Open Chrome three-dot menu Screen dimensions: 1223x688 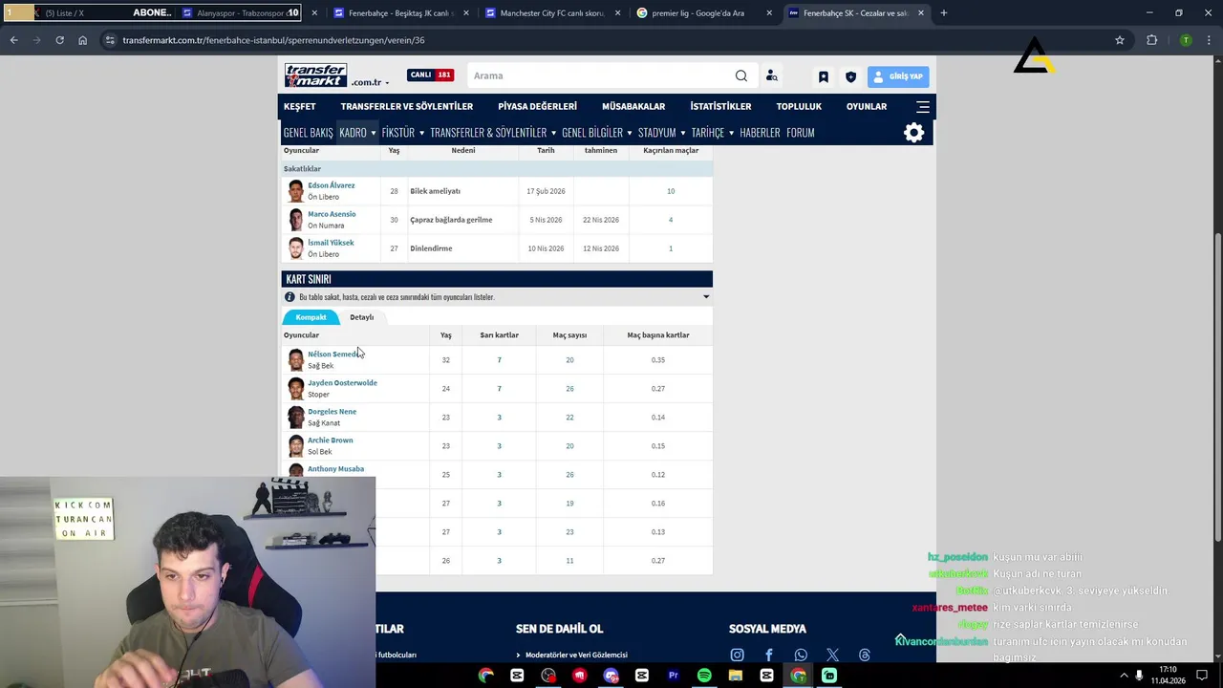click(1209, 40)
